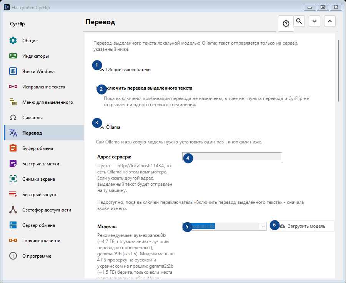Click the Загрузить модель button
Screen dimensions: 346x283
(302, 226)
